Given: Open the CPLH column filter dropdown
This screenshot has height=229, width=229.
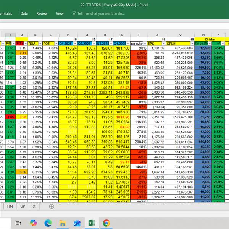Looking at the screenshot, I should [192, 44].
